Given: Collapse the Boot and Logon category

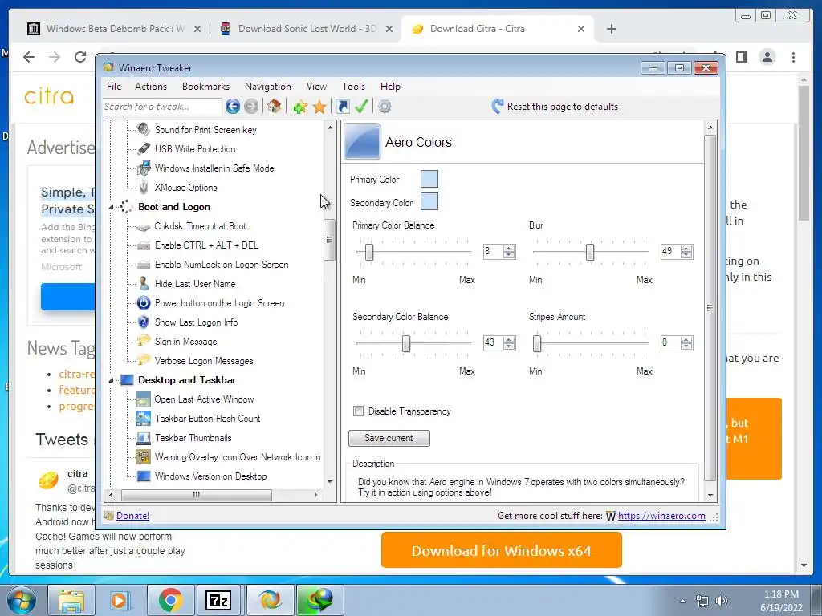Looking at the screenshot, I should (x=111, y=208).
